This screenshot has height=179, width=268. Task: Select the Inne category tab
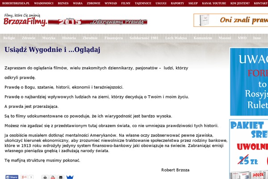pyautogui.click(x=257, y=38)
